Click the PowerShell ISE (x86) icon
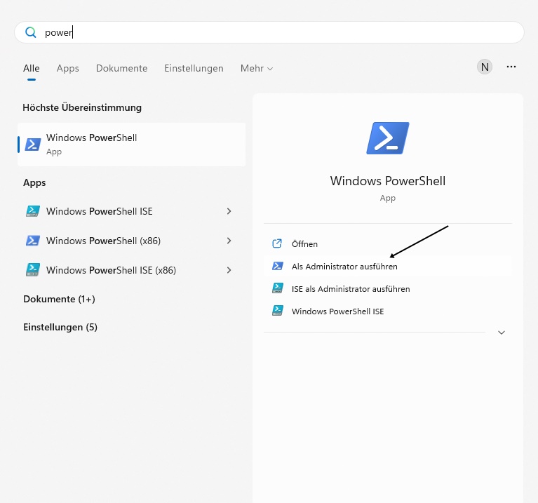Image resolution: width=538 pixels, height=503 pixels. coord(33,270)
